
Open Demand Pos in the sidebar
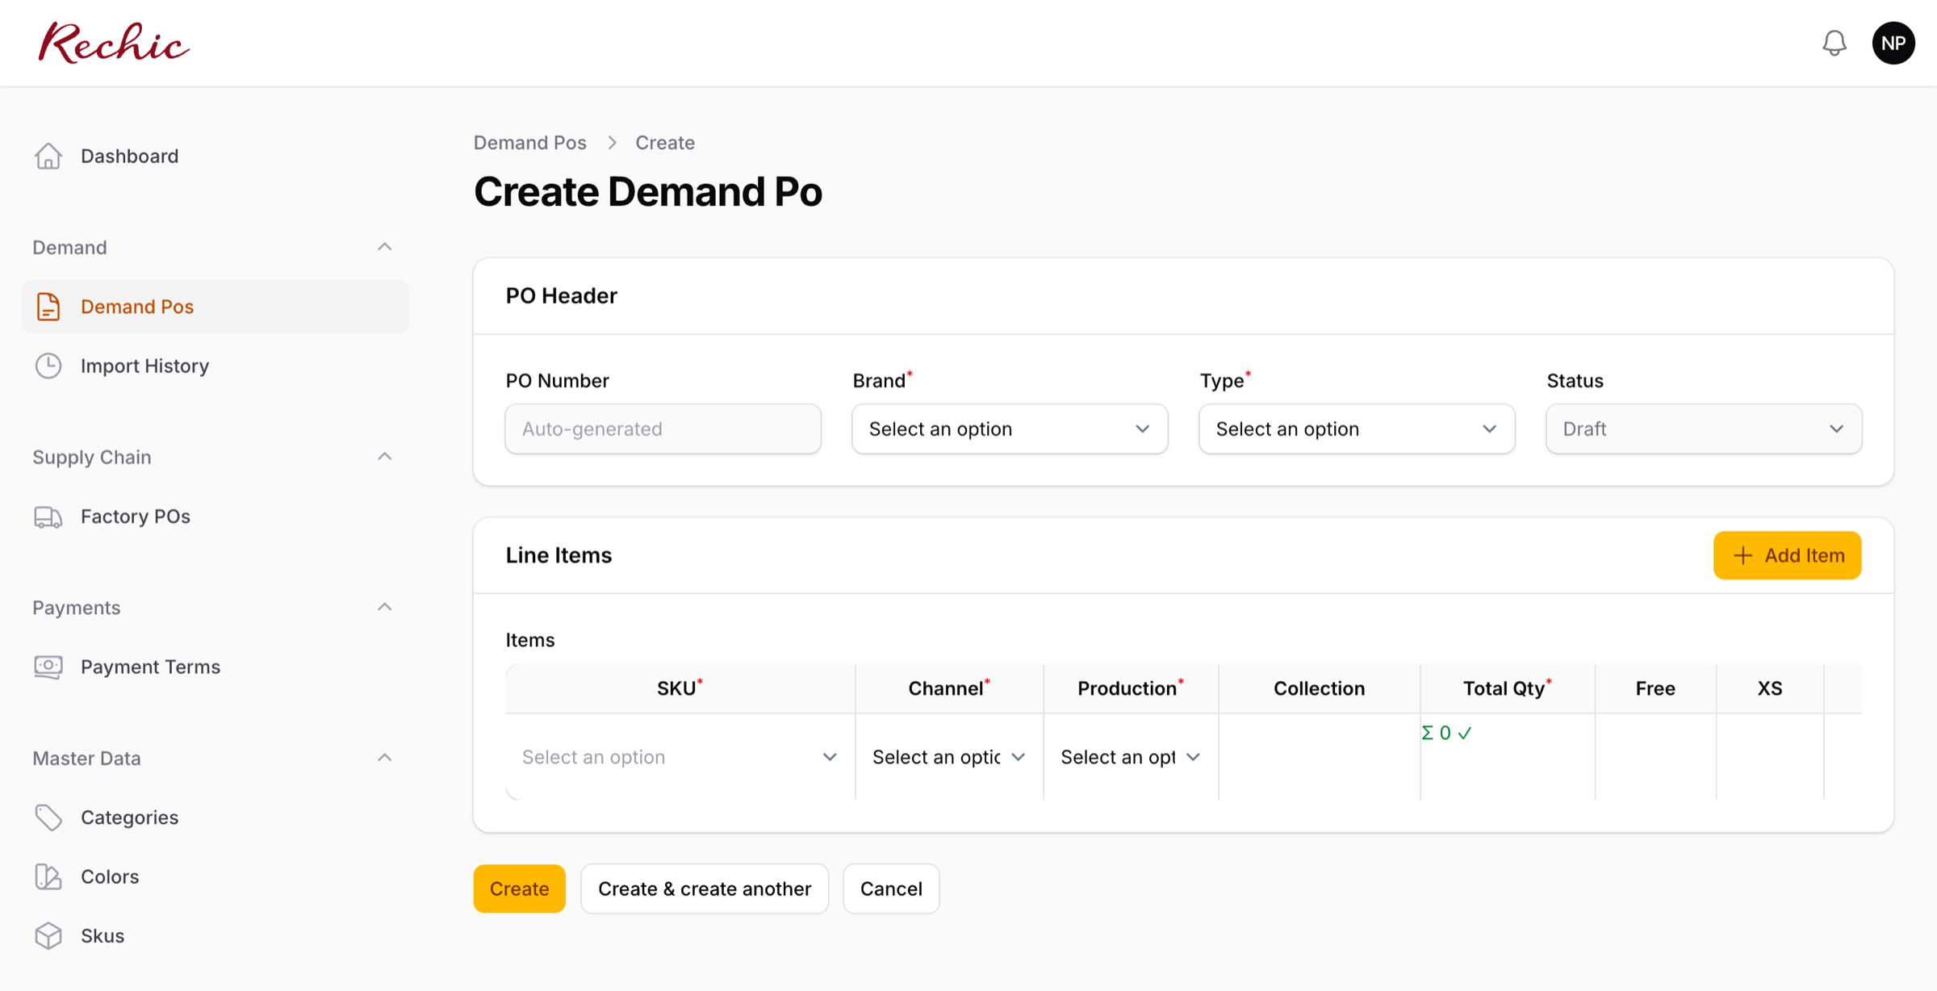click(215, 307)
